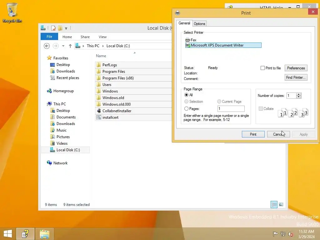Open the quick access toolbar dropdown
Screen dimensions: 320x240
[66, 28]
